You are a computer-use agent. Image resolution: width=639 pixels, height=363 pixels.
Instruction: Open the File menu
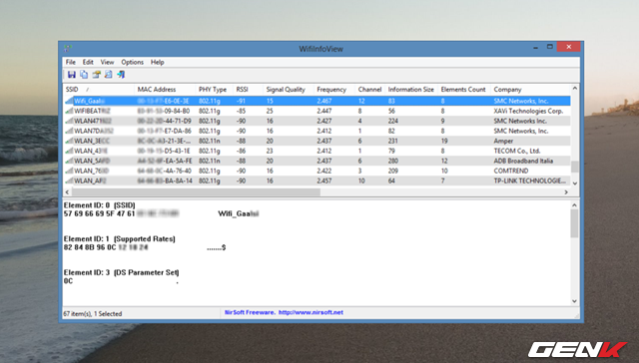(x=71, y=62)
